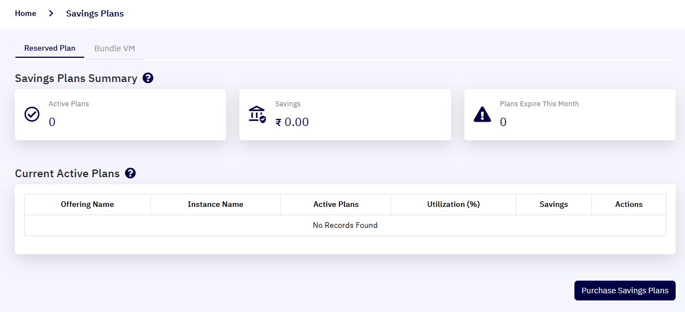Screen dimensions: 685x312
Task: Click Savings Plans breadcrumb text
Action: coord(95,14)
